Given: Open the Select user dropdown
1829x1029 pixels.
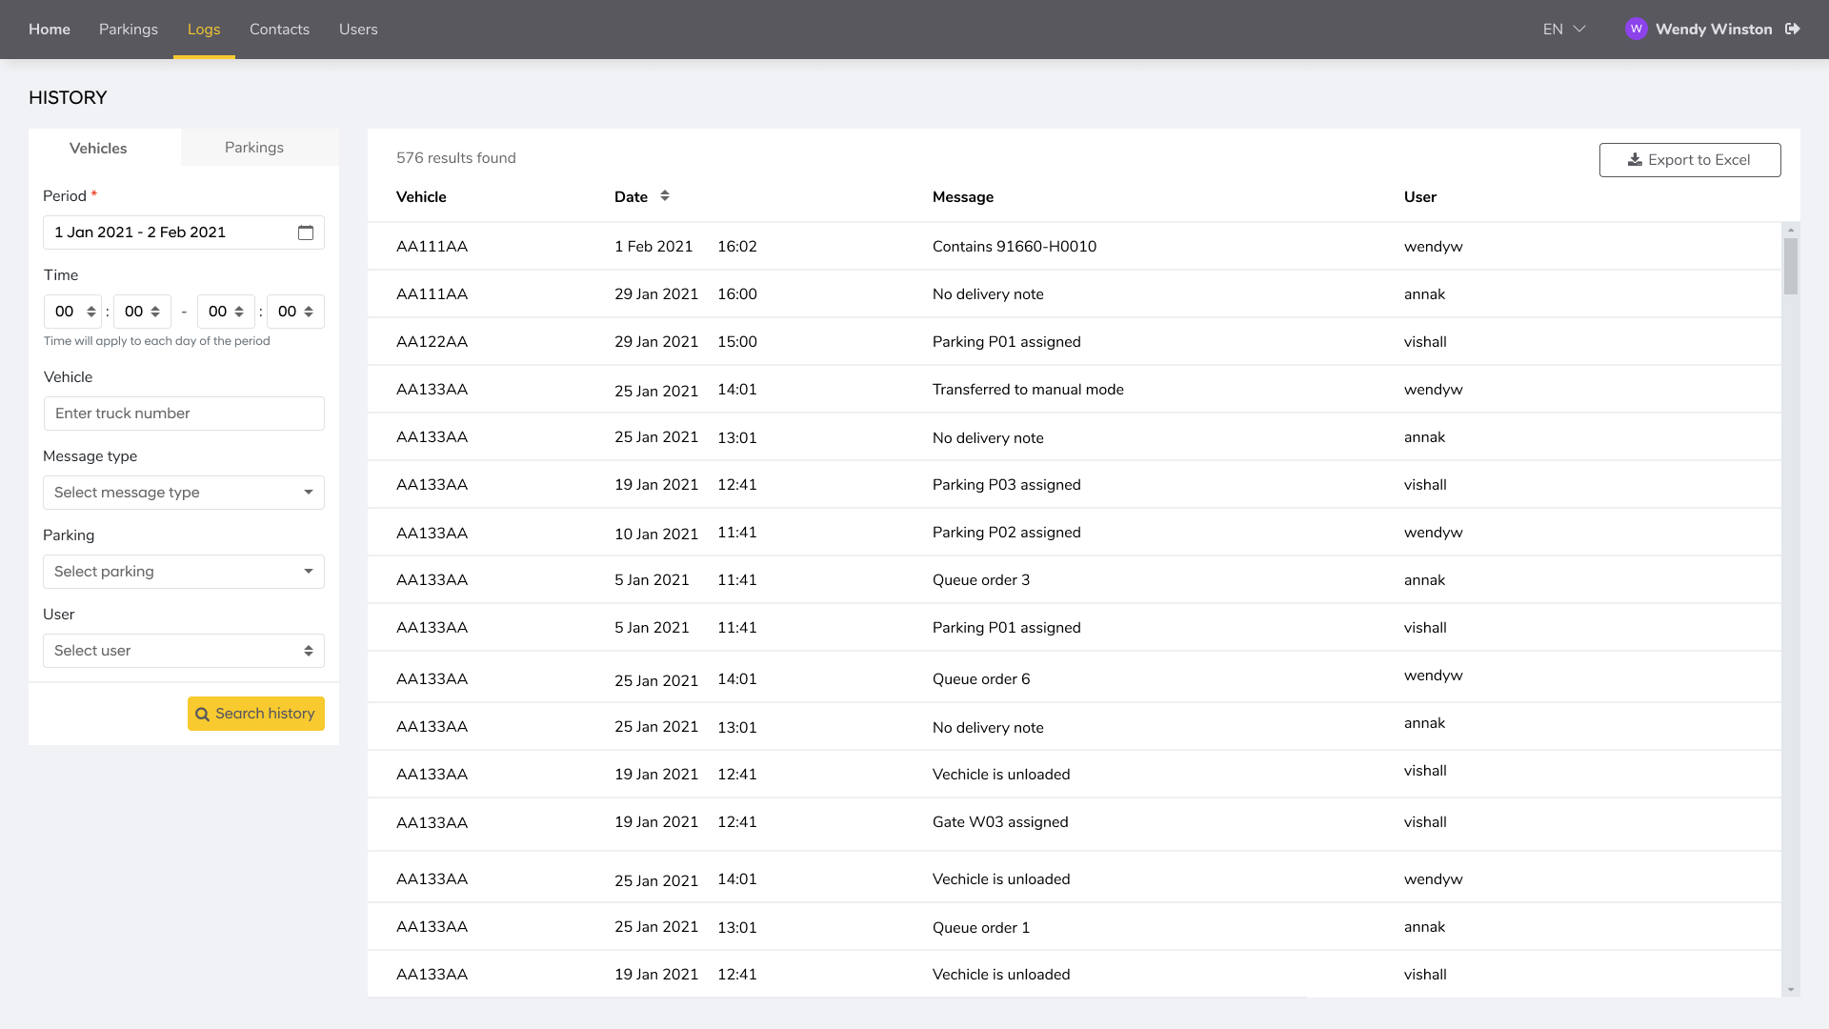Looking at the screenshot, I should pos(184,651).
